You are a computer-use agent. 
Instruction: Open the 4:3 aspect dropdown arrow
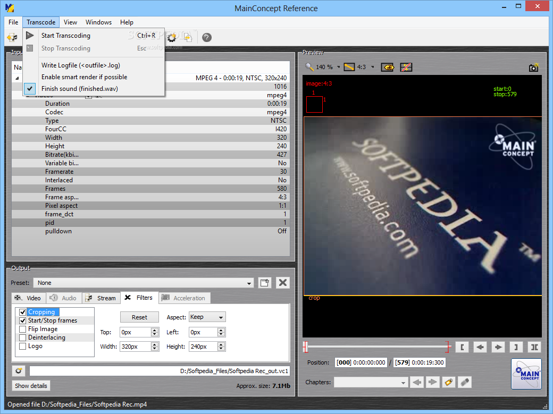coord(372,67)
